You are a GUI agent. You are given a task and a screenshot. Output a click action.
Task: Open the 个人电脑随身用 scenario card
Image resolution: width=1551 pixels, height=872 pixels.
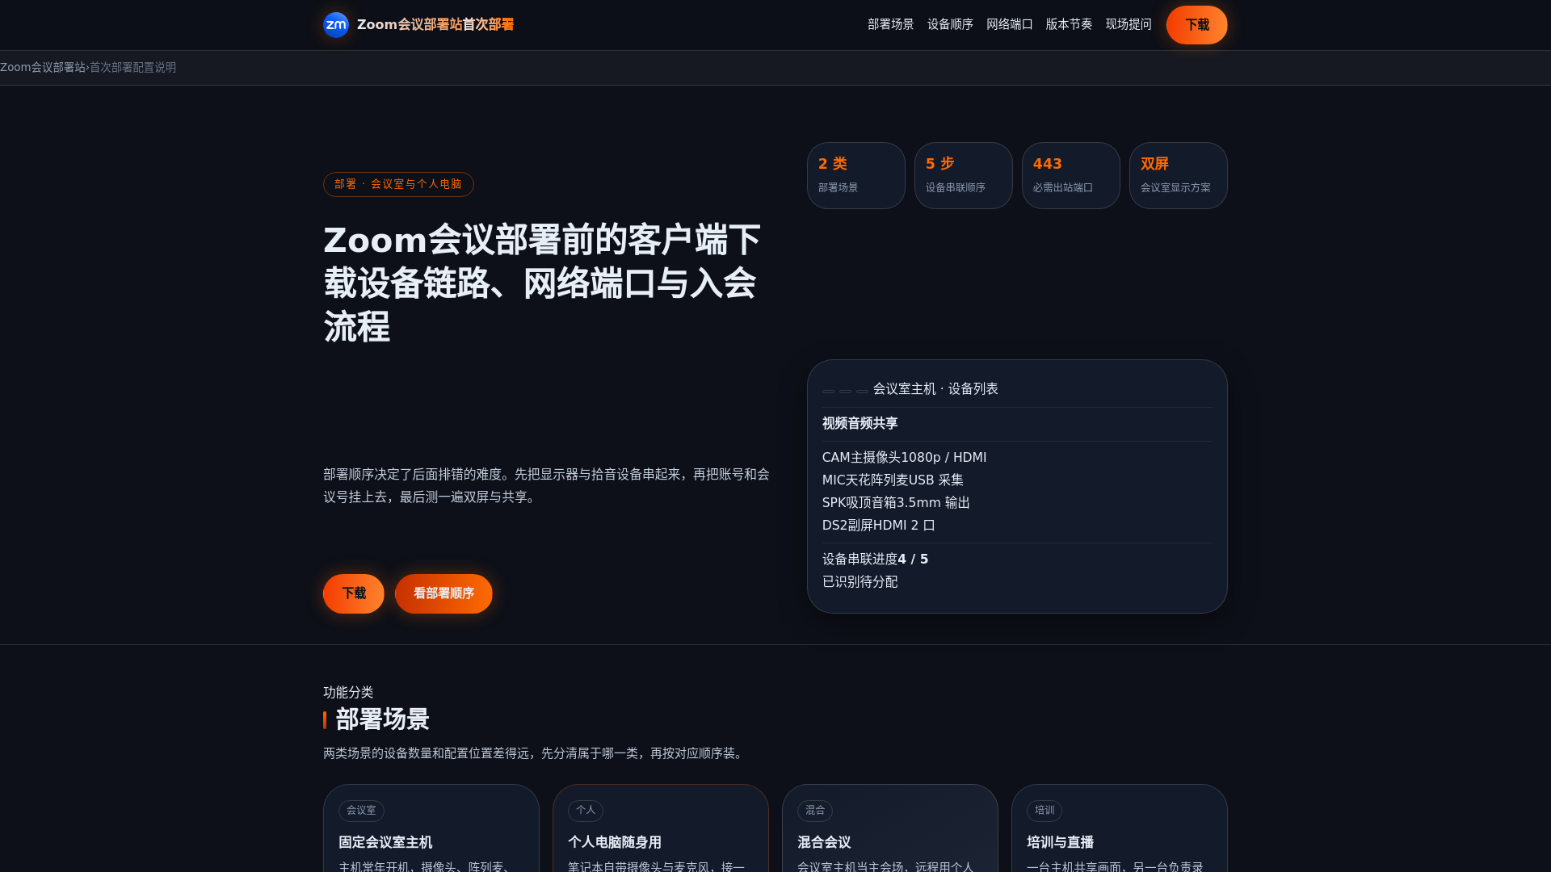(x=661, y=828)
